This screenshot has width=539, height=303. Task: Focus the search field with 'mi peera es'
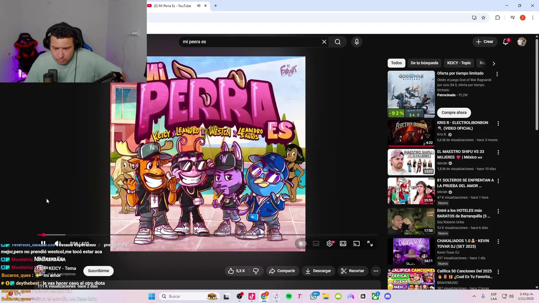251,42
